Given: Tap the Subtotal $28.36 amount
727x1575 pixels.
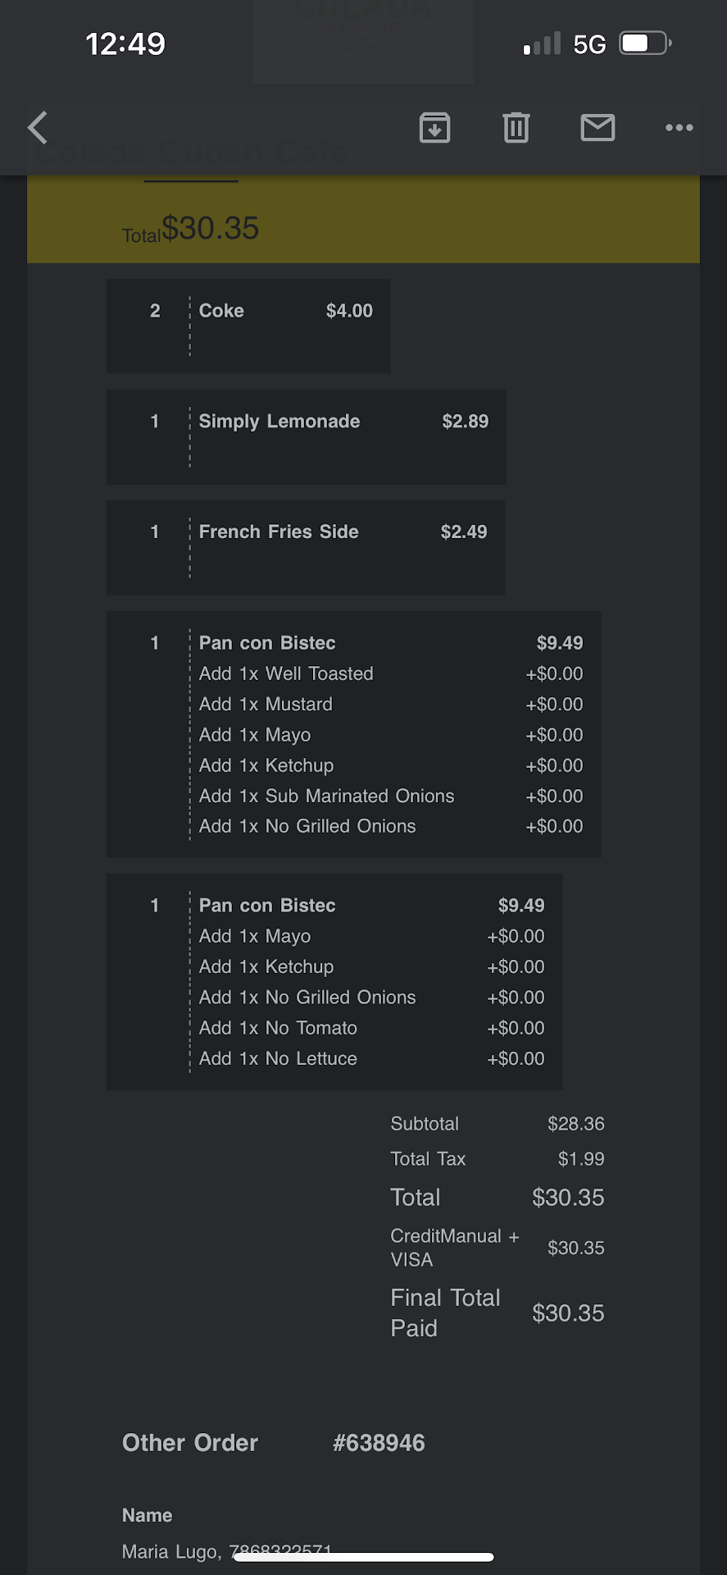Looking at the screenshot, I should 575,1124.
